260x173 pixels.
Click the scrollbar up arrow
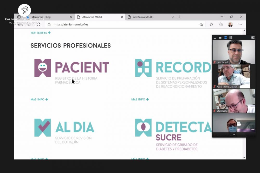click(244, 30)
